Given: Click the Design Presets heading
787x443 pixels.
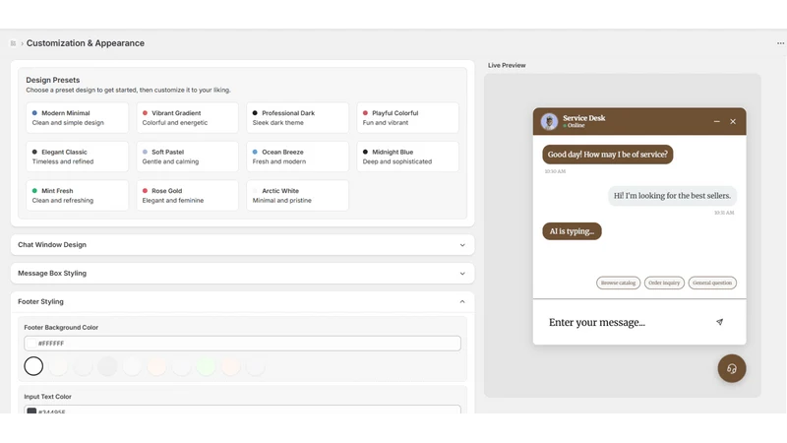Looking at the screenshot, I should (53, 80).
